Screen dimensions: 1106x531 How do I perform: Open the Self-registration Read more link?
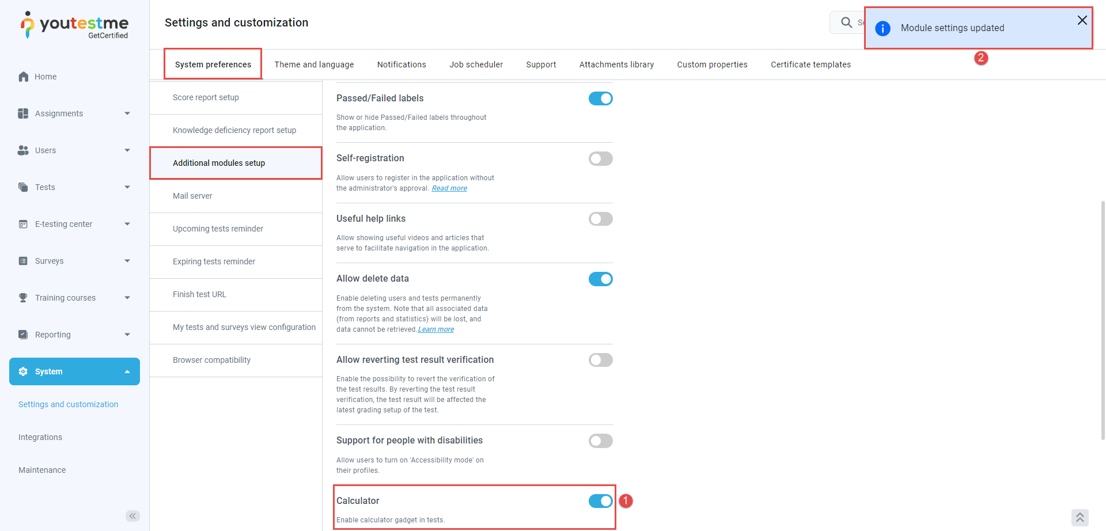(x=449, y=188)
